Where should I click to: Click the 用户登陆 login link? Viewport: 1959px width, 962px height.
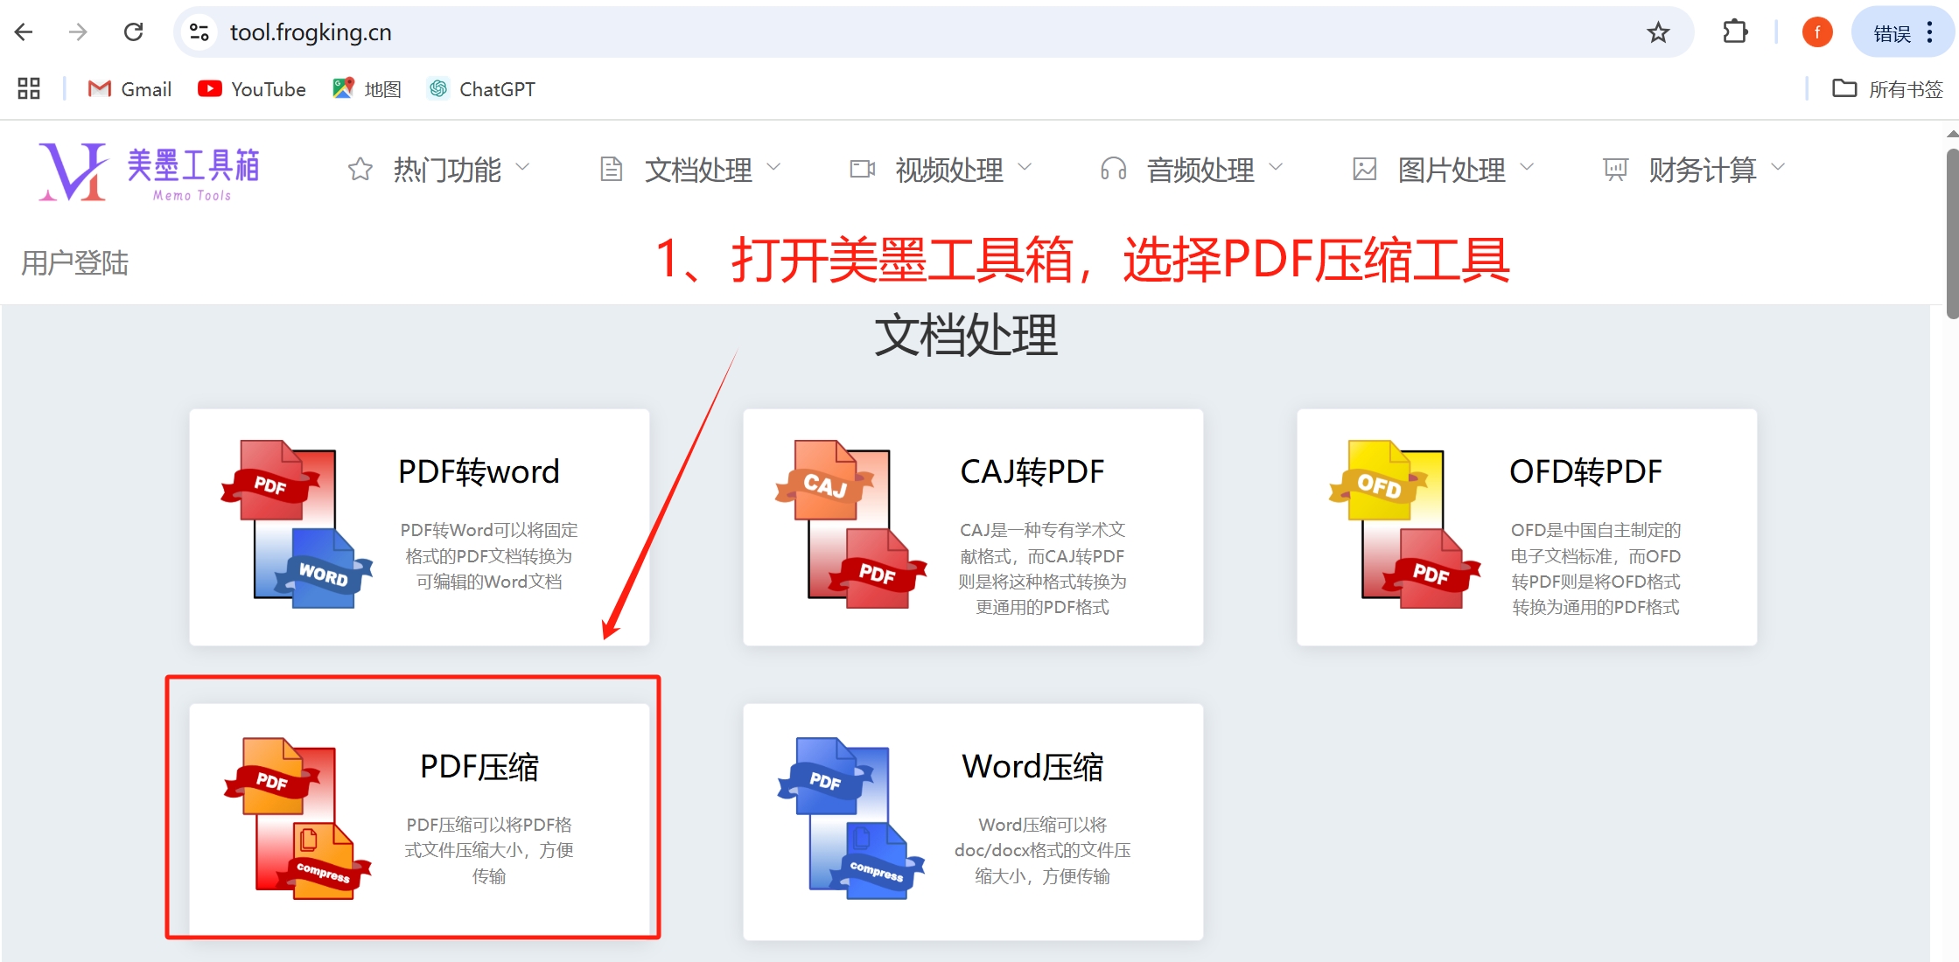click(x=75, y=262)
